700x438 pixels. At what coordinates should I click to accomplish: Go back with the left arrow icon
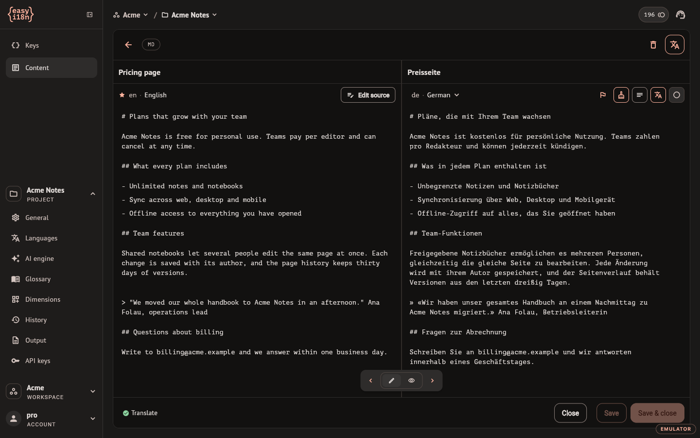click(128, 45)
